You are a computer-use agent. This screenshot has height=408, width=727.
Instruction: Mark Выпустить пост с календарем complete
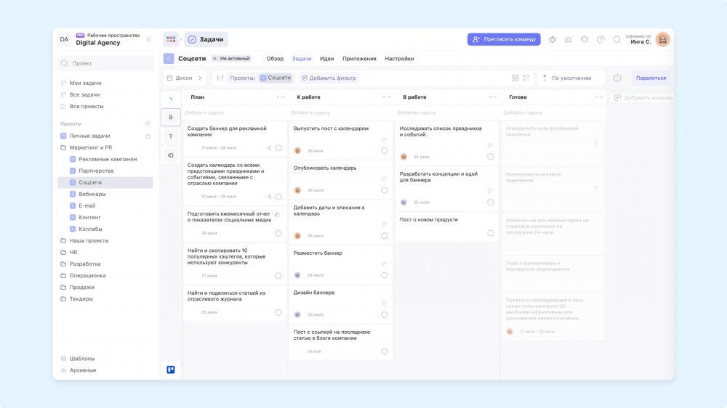(x=385, y=150)
